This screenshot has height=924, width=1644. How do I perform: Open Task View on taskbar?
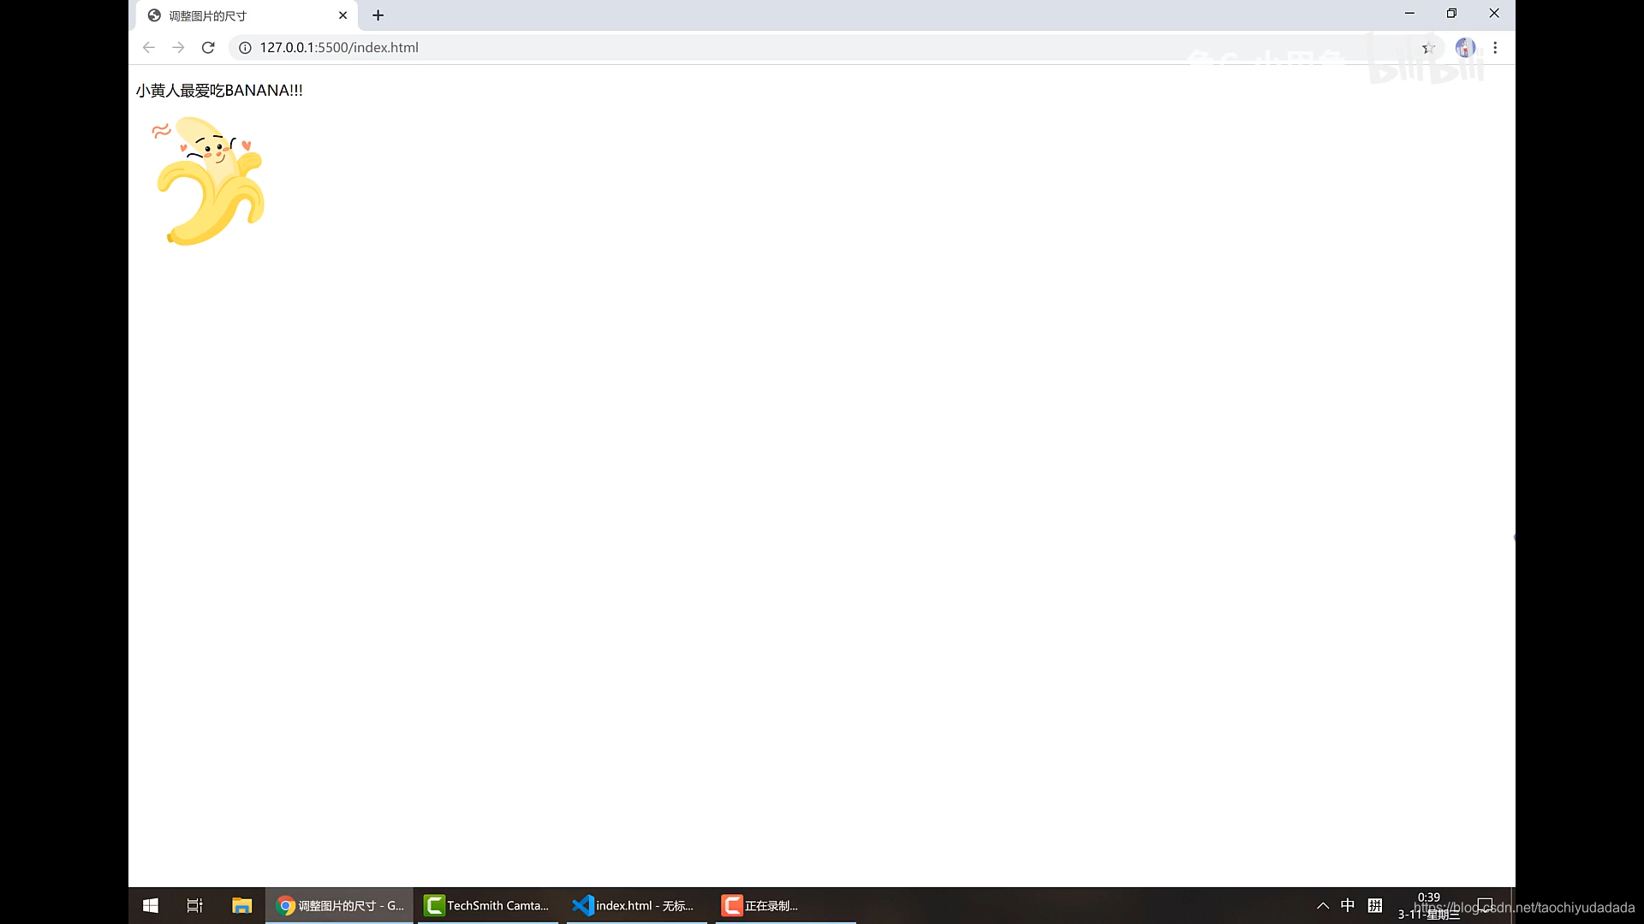click(195, 905)
